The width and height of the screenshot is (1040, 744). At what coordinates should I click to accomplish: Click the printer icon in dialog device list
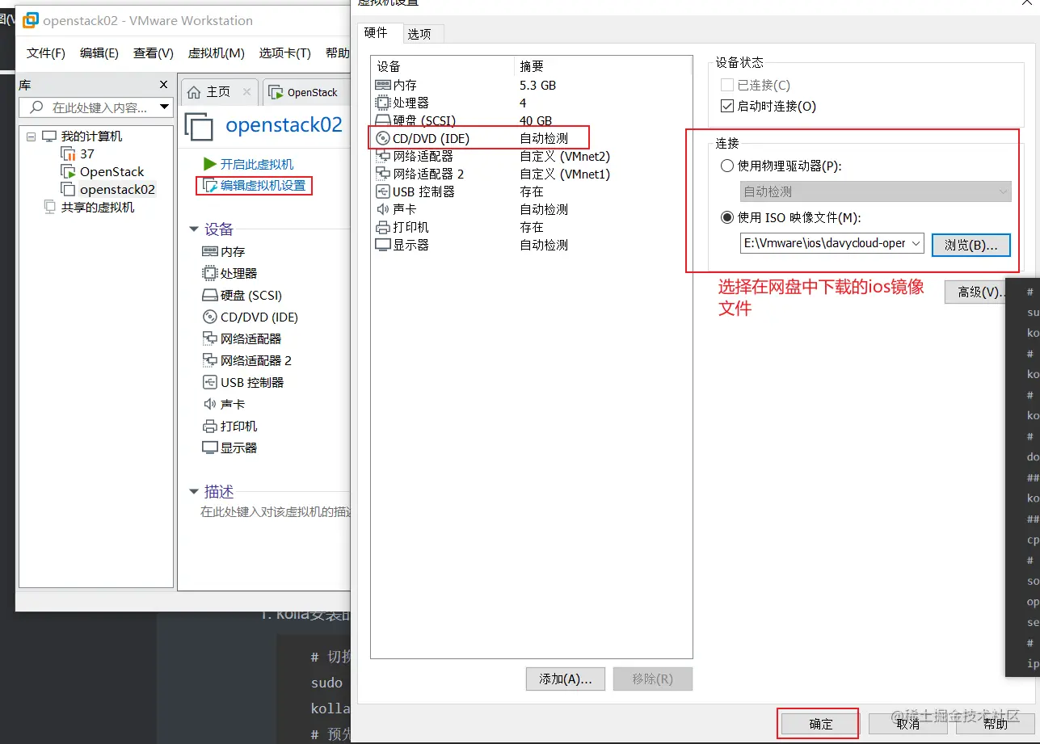[383, 227]
